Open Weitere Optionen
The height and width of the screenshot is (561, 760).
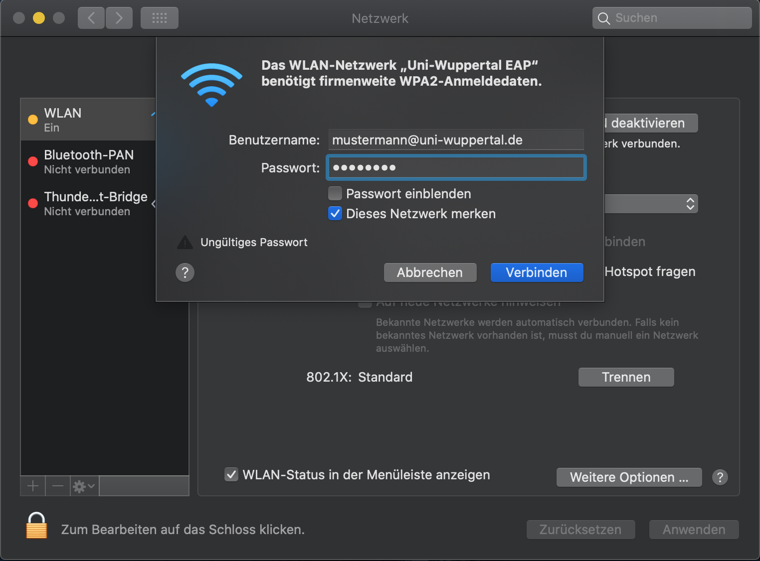coord(629,477)
